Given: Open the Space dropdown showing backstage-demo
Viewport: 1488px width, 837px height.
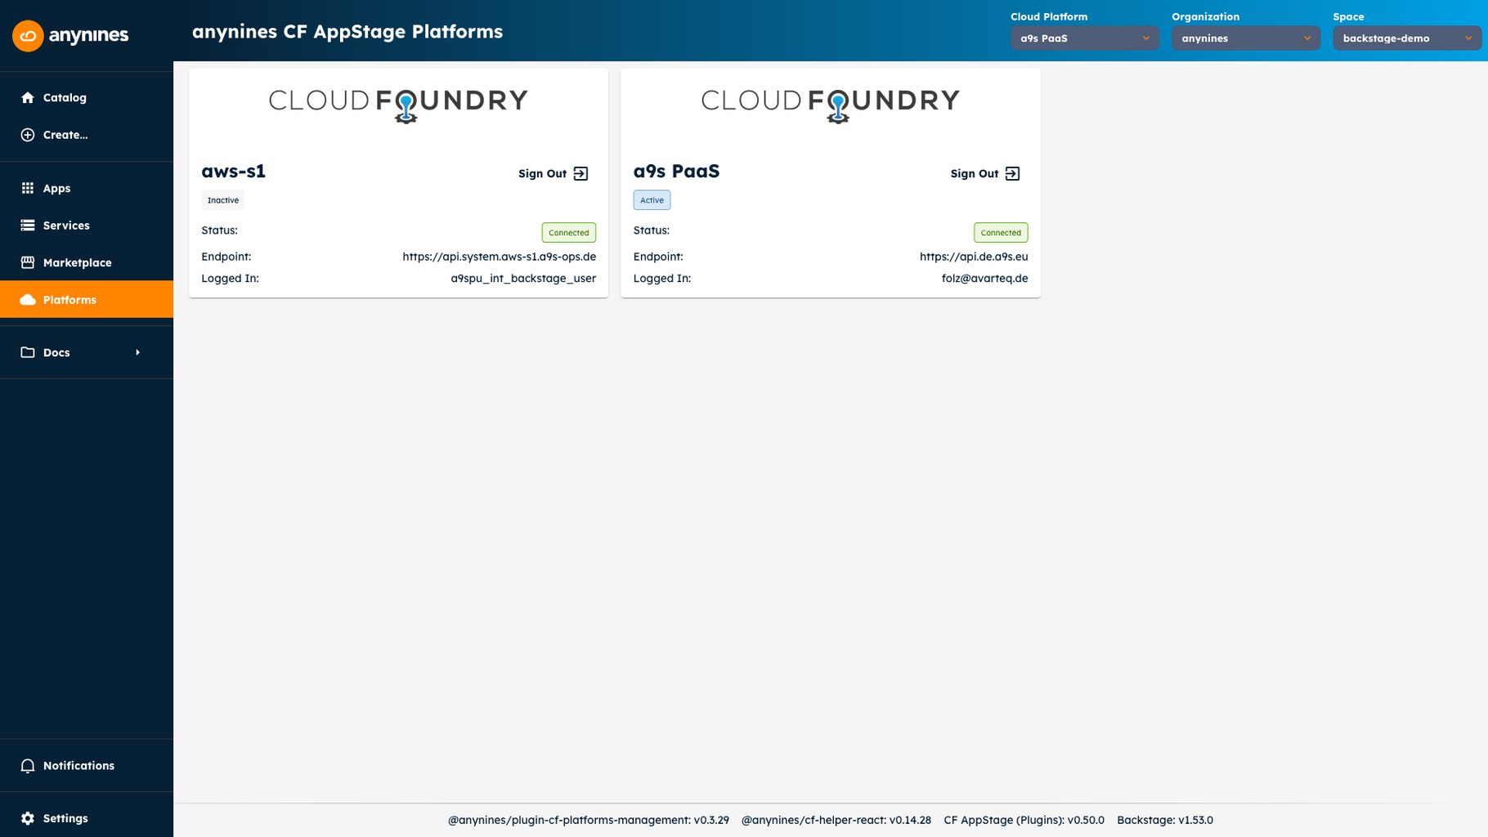Looking at the screenshot, I should 1406,38.
